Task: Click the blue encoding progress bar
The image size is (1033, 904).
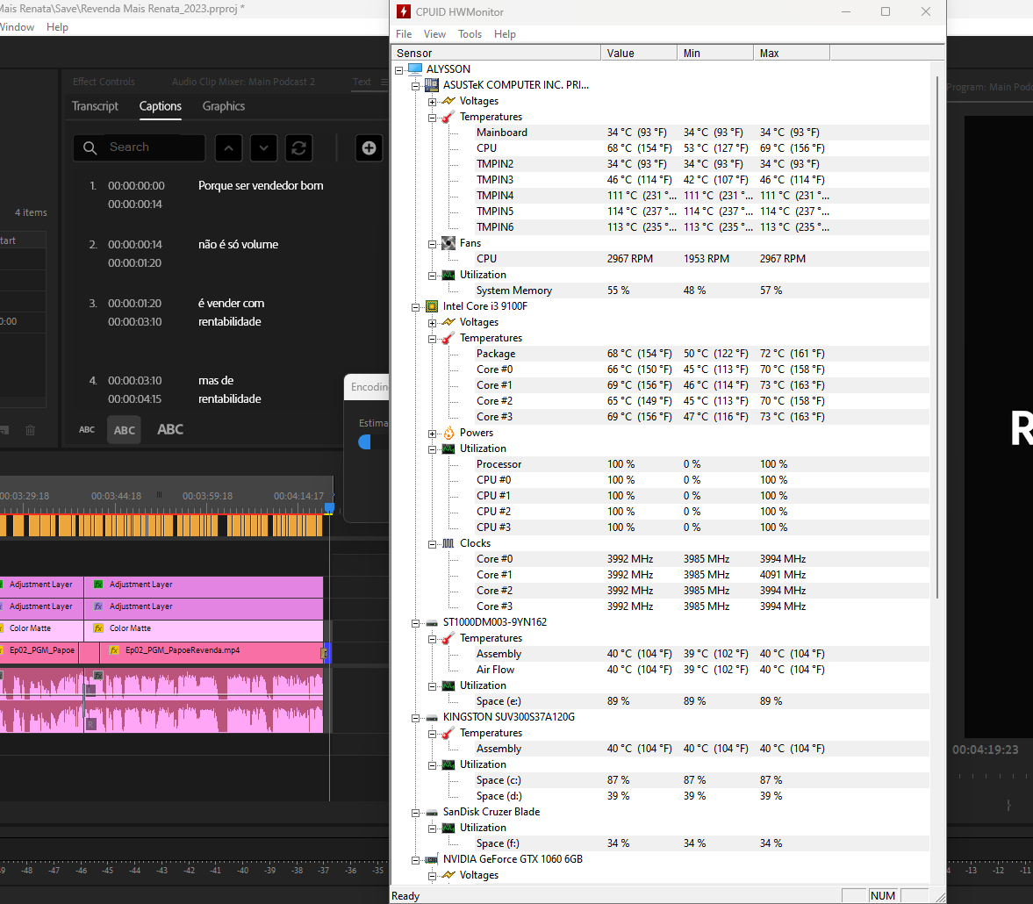Action: click(364, 442)
